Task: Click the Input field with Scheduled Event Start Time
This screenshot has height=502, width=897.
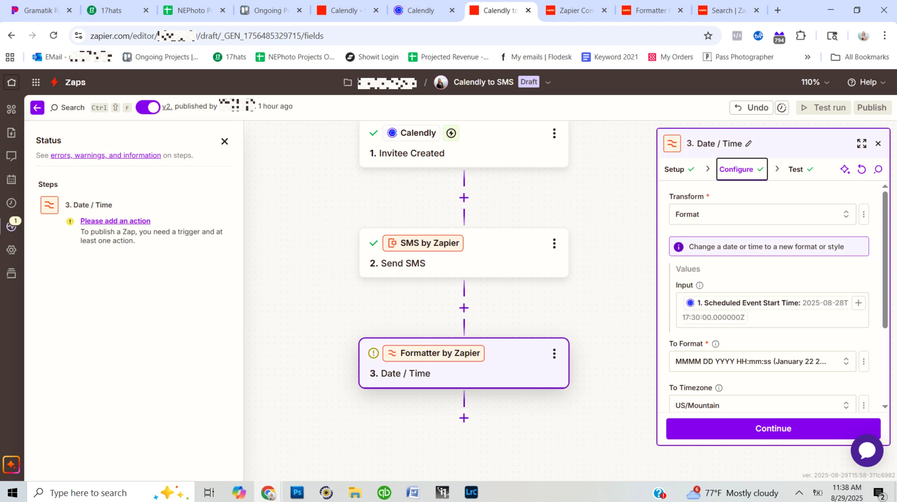Action: (772, 310)
